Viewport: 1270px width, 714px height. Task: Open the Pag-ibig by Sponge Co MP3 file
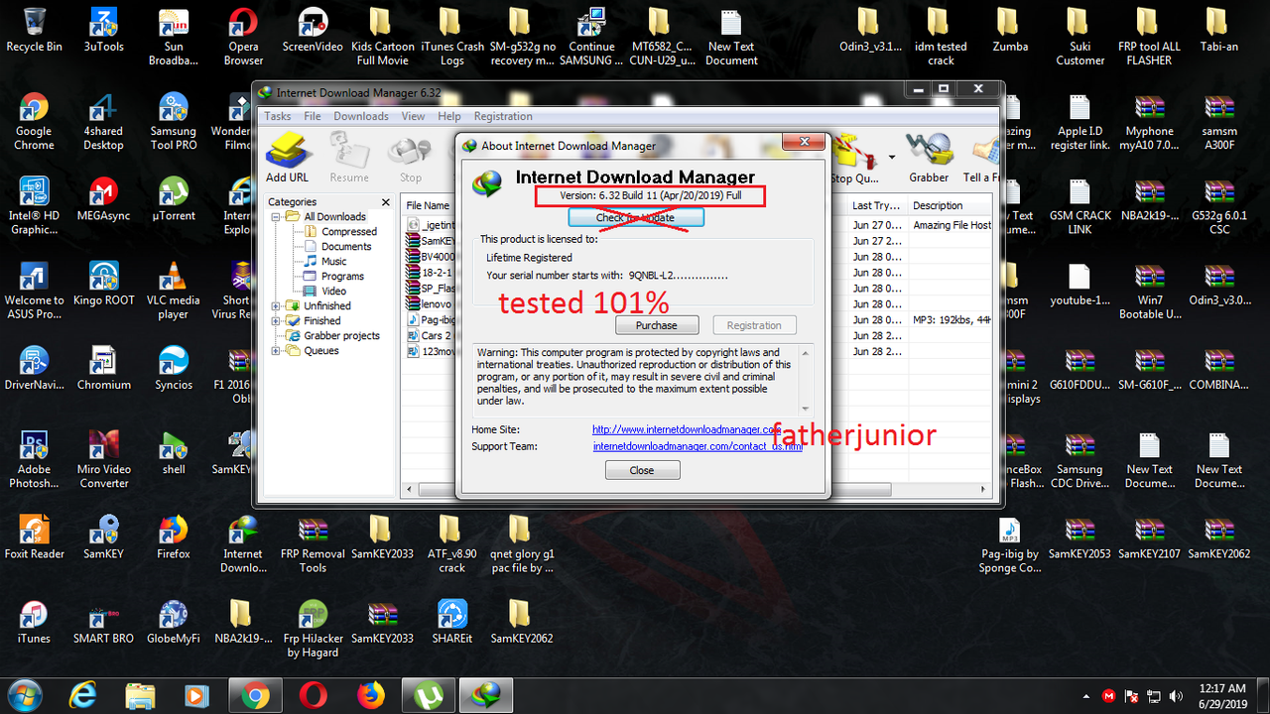[x=1009, y=545]
